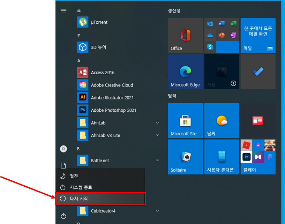The image size is (285, 224).
Task: Open OneDrive in the Office tile group
Action: [210, 35]
